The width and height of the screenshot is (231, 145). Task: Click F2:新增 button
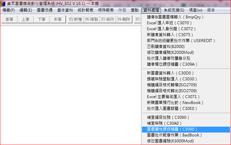coord(76,19)
